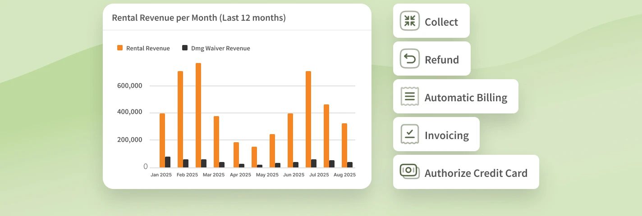Toggle the Dmg Waiver Revenue legend label

coord(220,48)
